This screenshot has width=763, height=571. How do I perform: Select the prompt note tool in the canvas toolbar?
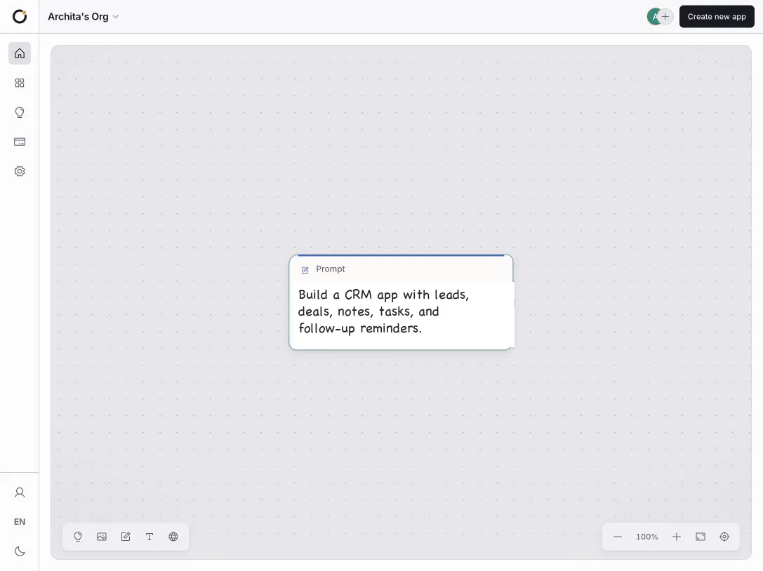(126, 537)
